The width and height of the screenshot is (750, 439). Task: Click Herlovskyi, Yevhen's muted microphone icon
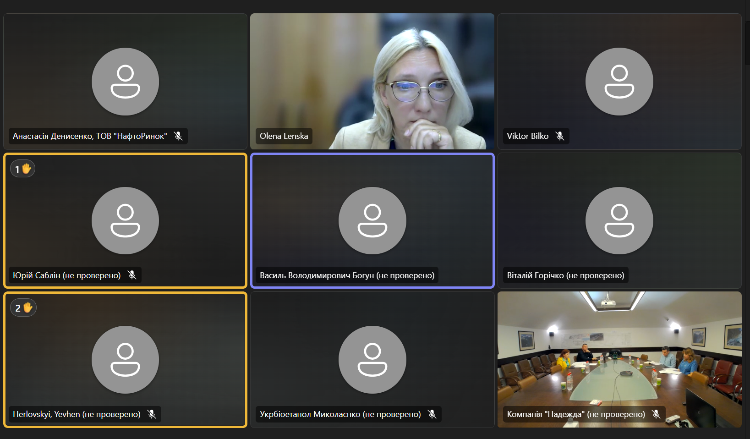(152, 414)
